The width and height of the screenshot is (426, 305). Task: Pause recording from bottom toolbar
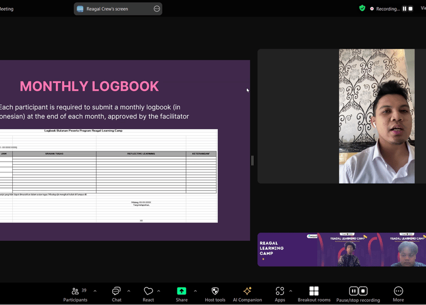(353, 291)
